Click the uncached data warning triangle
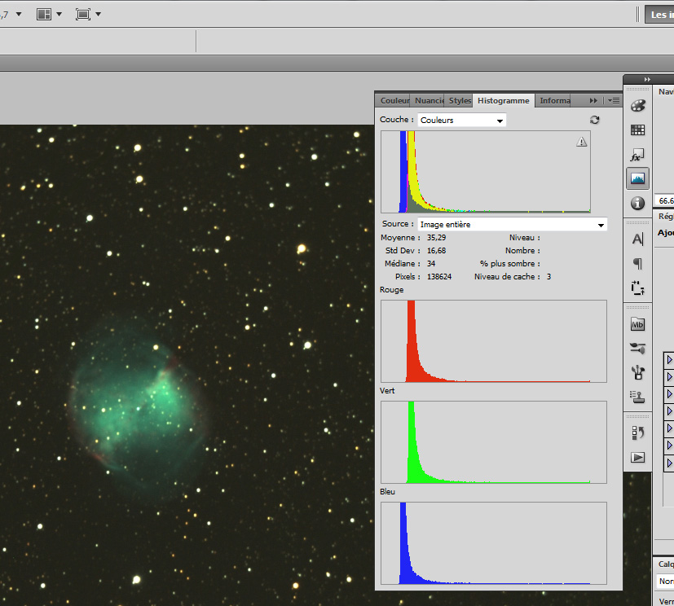Image resolution: width=674 pixels, height=606 pixels. click(x=581, y=142)
